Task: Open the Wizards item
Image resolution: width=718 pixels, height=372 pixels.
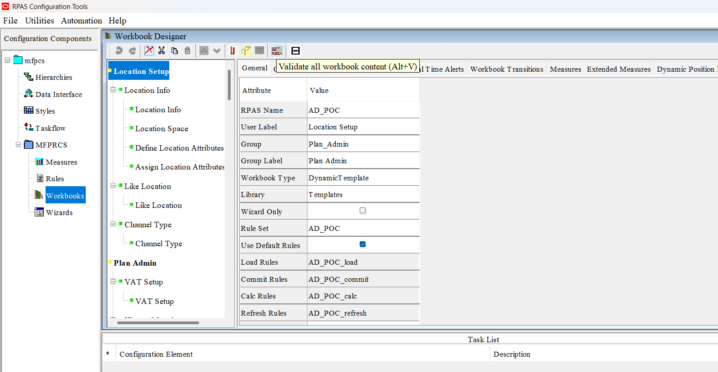Action: point(59,212)
